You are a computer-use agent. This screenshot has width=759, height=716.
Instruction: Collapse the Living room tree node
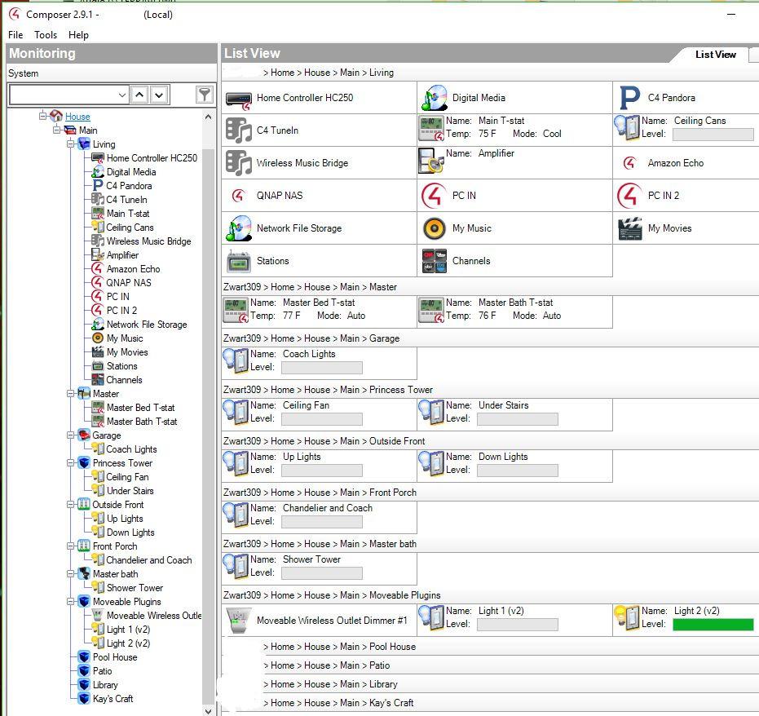[x=71, y=144]
